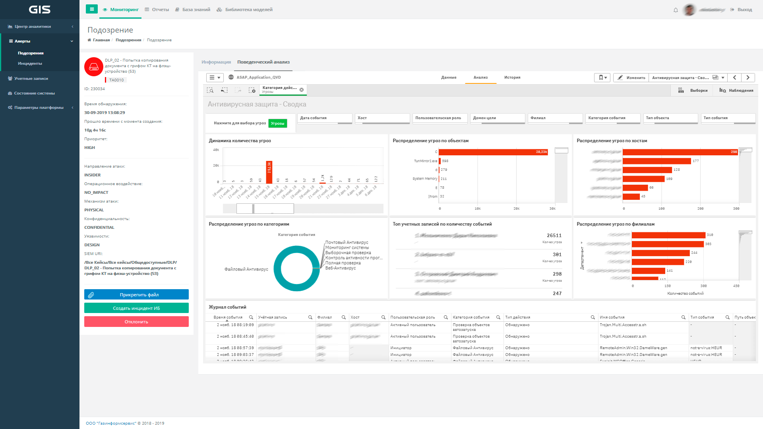The height and width of the screenshot is (429, 763).
Task: Step back in the selections
Action: (x=224, y=91)
